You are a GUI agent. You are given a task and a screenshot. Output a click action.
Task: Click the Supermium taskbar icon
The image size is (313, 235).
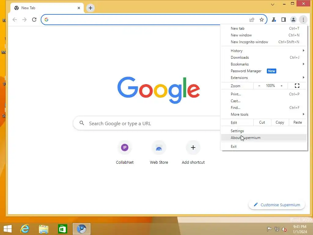[x=81, y=229]
